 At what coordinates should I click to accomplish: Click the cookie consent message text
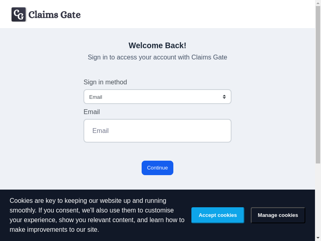coord(96,215)
